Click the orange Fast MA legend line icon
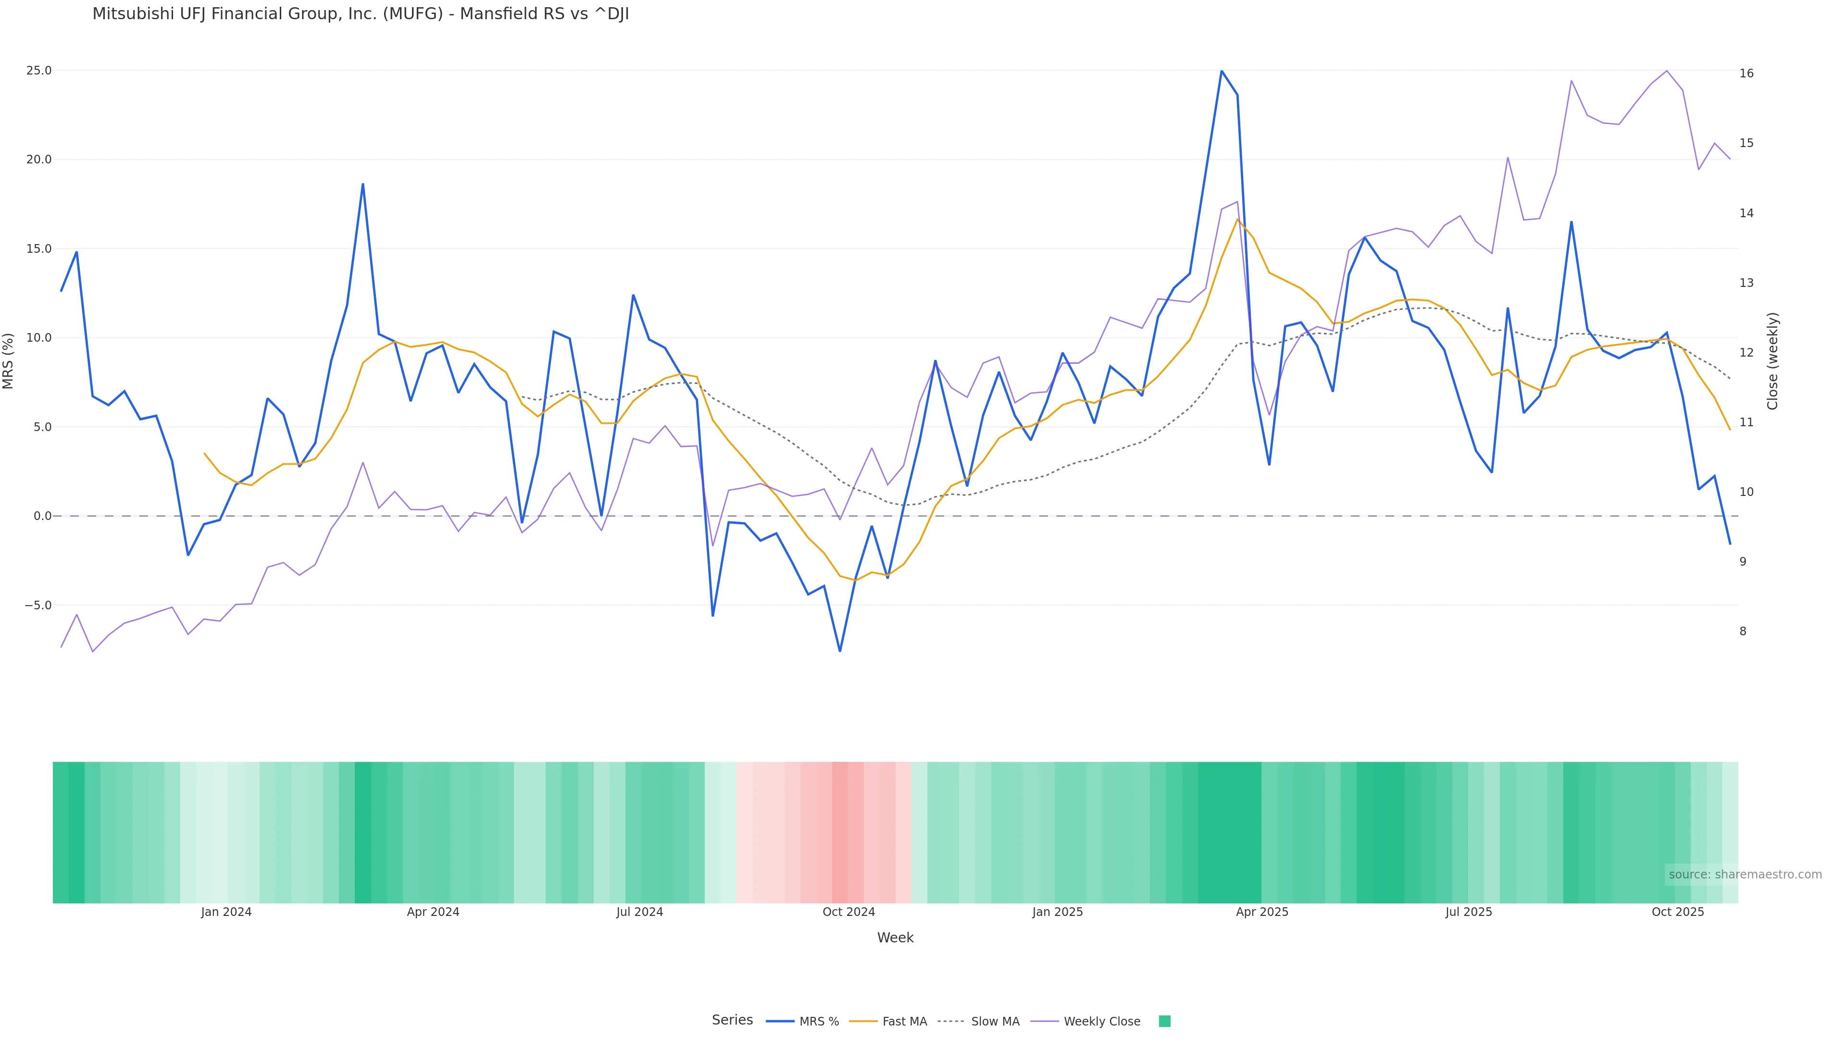This screenshot has height=1038, width=1846. pos(863,1022)
